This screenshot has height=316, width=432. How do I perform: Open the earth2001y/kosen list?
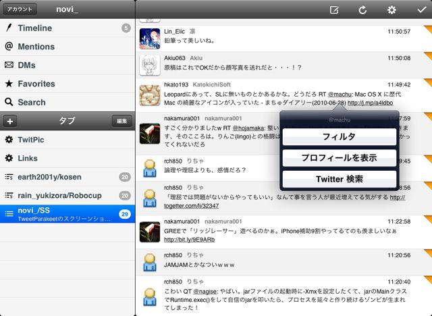(67, 177)
